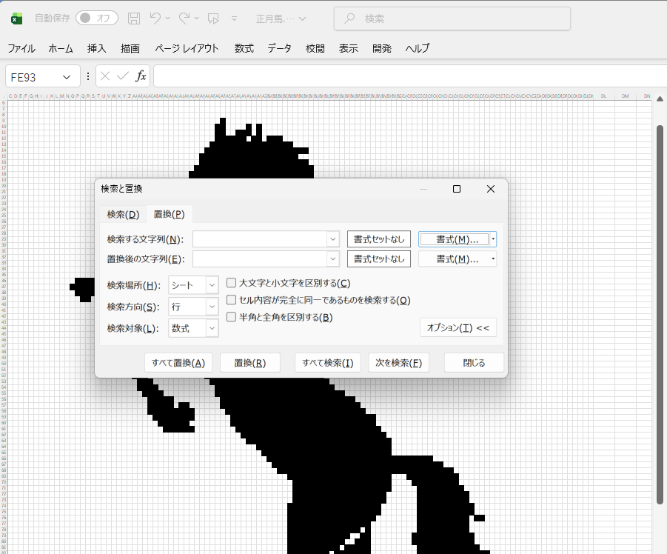Screen dimensions: 667x554
Task: Click the formula bar enter checkmark icon
Action: (x=123, y=76)
